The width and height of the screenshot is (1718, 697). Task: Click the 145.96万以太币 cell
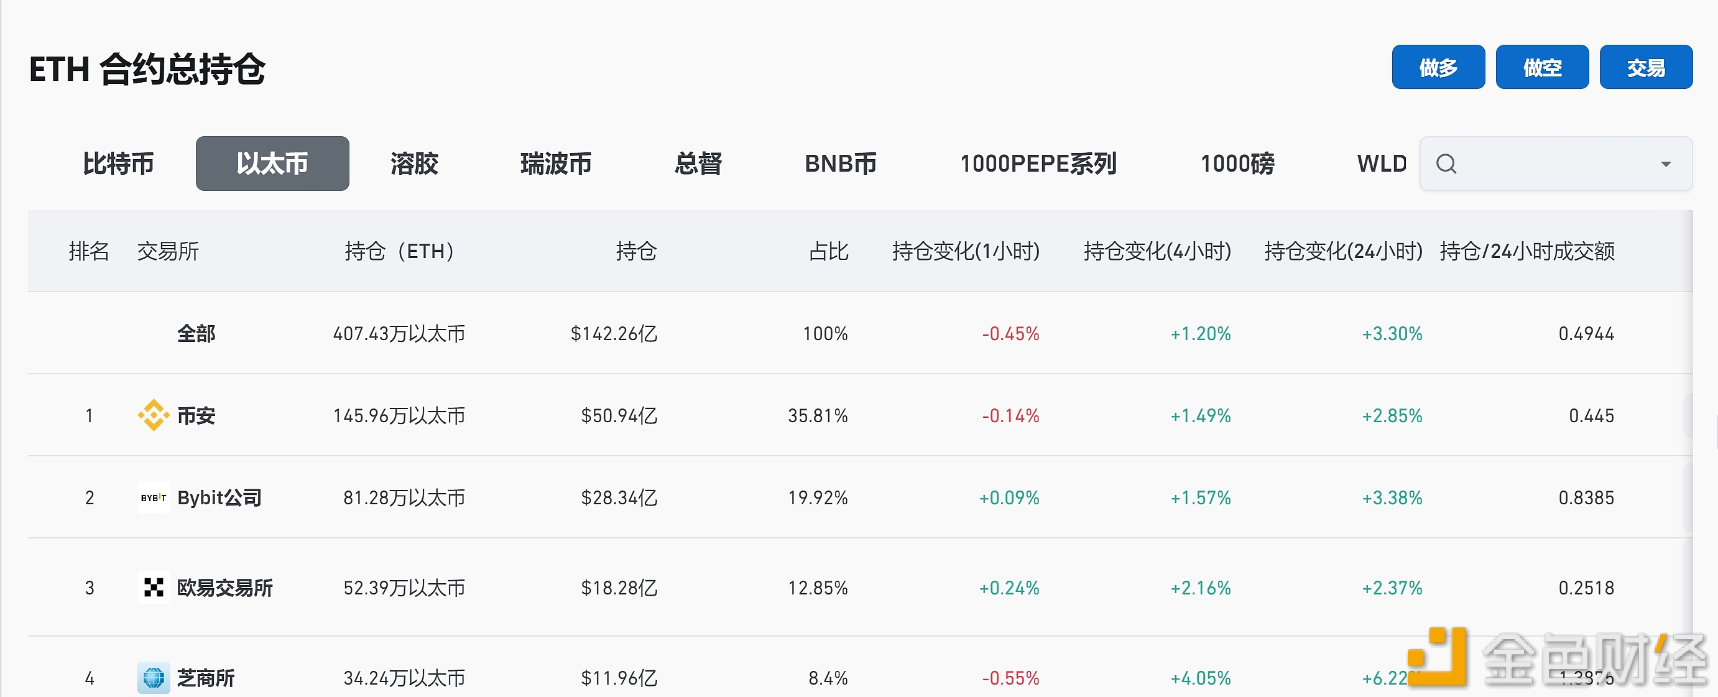click(399, 415)
